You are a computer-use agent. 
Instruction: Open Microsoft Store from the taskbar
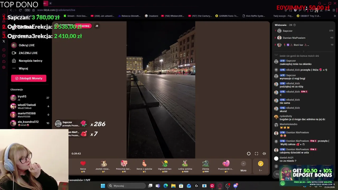(x=181, y=186)
